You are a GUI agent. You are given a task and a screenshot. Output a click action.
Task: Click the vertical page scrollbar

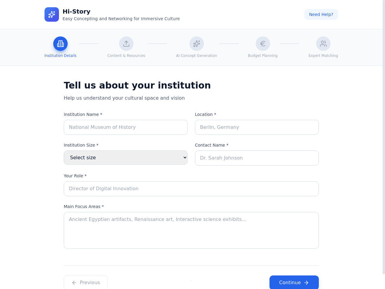pos(384,137)
